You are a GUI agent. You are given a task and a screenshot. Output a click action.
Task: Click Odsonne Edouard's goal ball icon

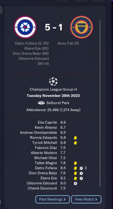(x=75, y=183)
